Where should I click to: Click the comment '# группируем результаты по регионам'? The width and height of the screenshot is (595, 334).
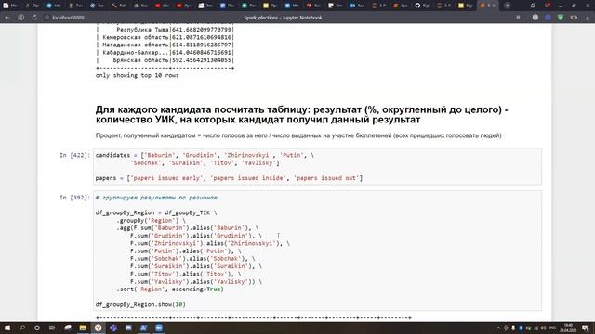tap(156, 198)
